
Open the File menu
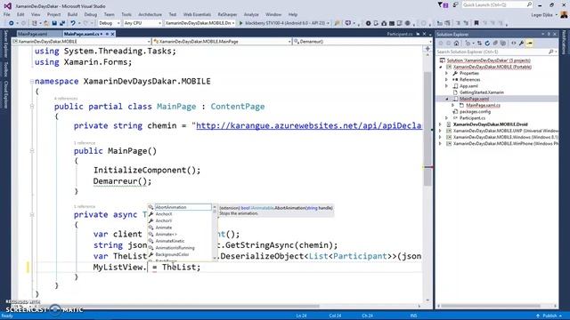click(6, 14)
